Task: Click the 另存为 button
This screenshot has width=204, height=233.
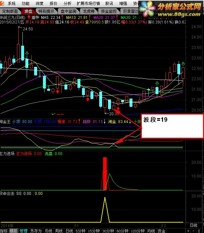Action: (36, 231)
